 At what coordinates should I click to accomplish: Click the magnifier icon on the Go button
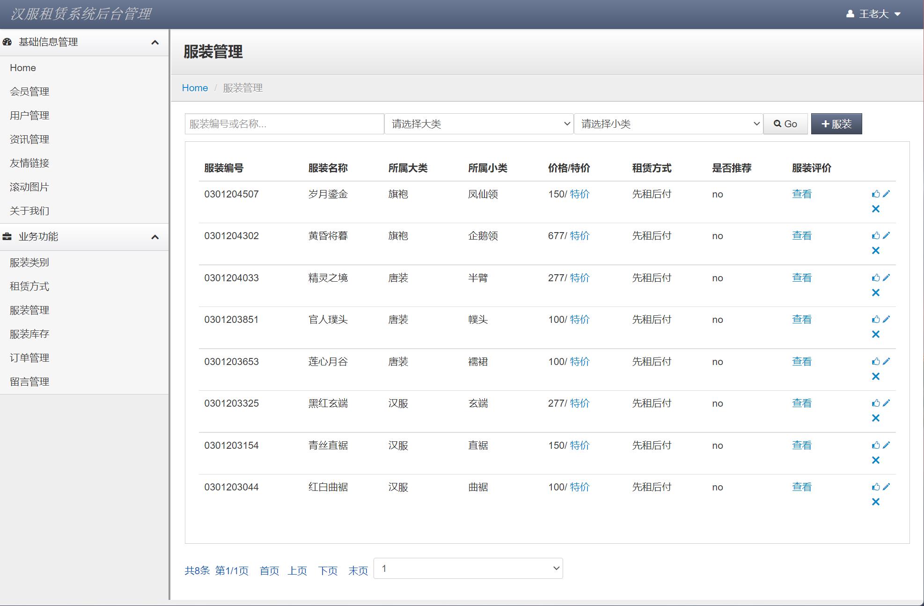(777, 124)
